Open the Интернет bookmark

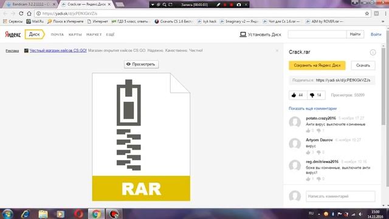point(98,22)
